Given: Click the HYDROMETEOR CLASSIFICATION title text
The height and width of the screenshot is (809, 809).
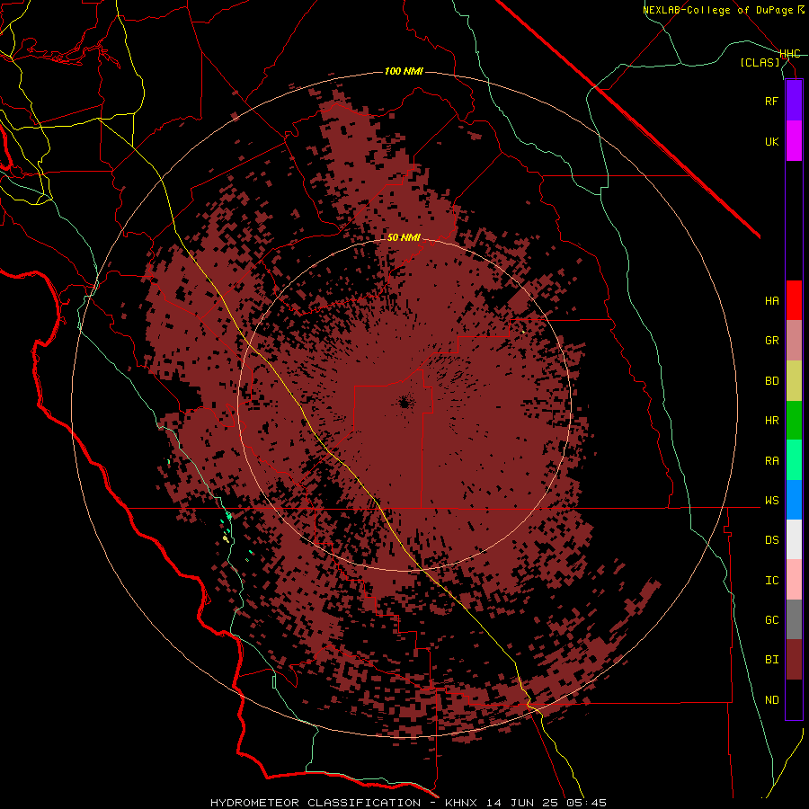Looking at the screenshot, I should tap(315, 803).
